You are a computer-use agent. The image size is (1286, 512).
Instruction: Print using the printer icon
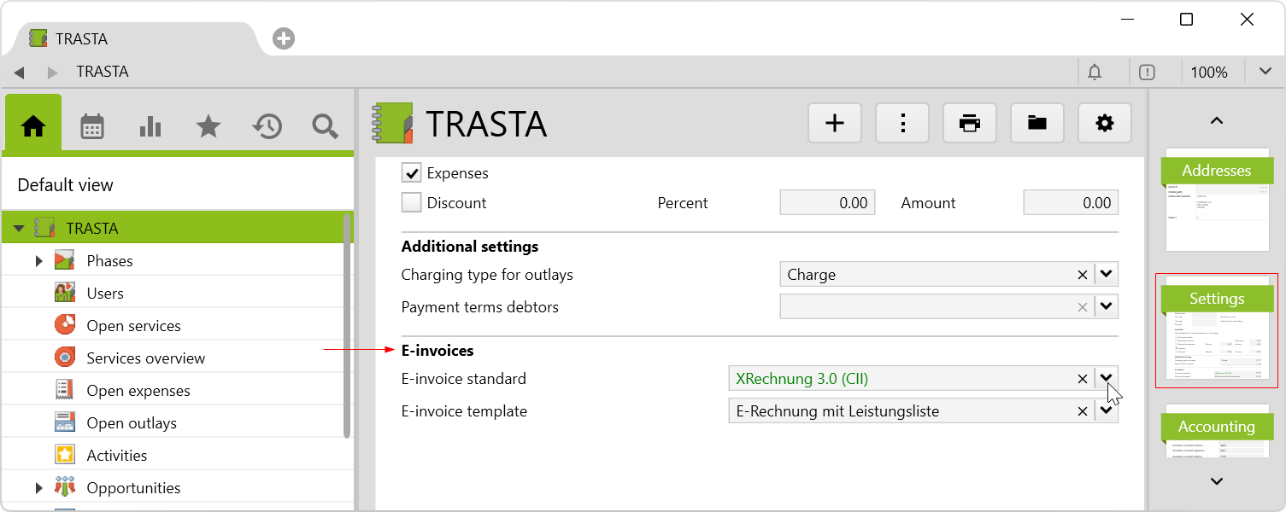(969, 124)
